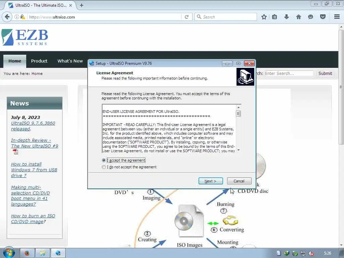Image resolution: width=344 pixels, height=258 pixels.
Task: Click the ISO Images disc icon in diagram
Action: point(189,221)
